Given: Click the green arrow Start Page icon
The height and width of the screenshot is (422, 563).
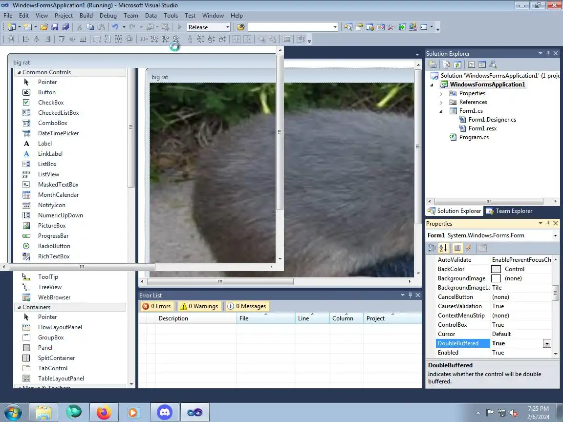Looking at the screenshot, I should coord(402,27).
